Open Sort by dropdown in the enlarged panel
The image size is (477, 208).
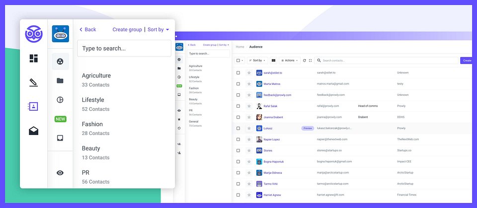coord(158,29)
